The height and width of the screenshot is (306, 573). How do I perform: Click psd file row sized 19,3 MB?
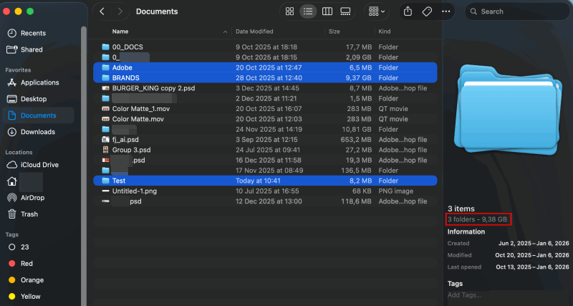(265, 160)
